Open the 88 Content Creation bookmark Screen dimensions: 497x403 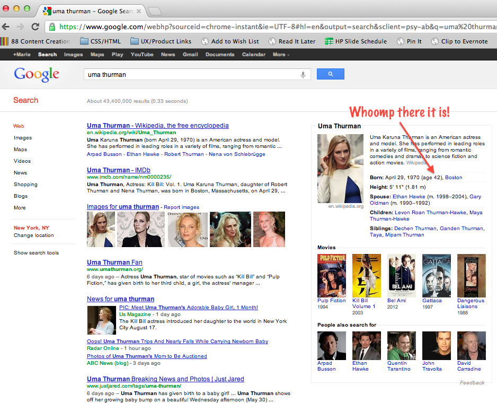(35, 41)
